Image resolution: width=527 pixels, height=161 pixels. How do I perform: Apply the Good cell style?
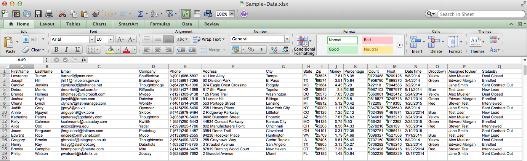(343, 49)
